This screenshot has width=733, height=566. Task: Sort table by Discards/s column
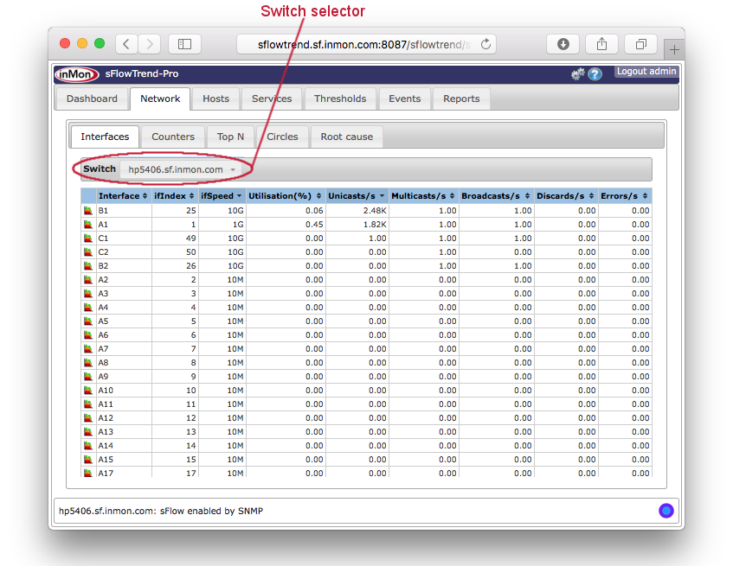coord(565,196)
